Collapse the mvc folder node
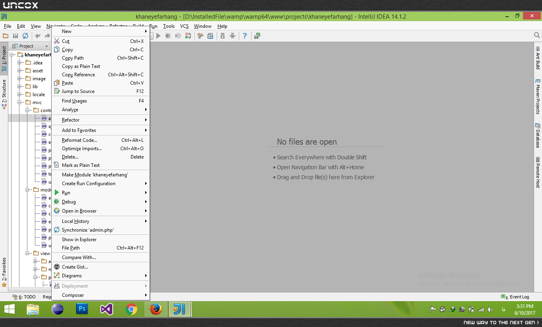The image size is (542, 327). [19, 103]
